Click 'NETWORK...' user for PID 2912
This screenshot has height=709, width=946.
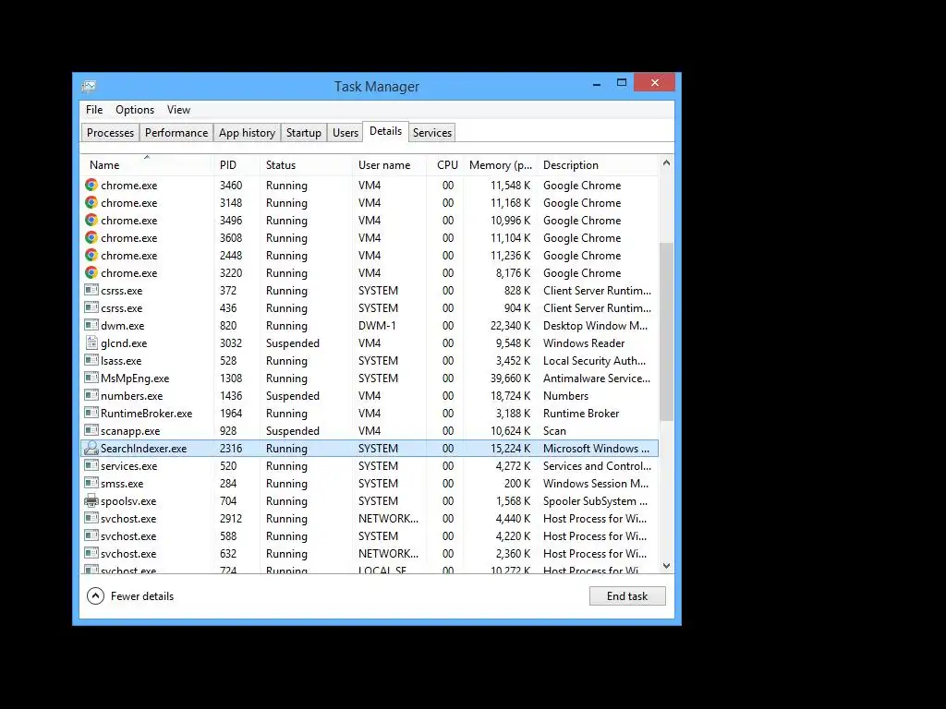click(389, 519)
